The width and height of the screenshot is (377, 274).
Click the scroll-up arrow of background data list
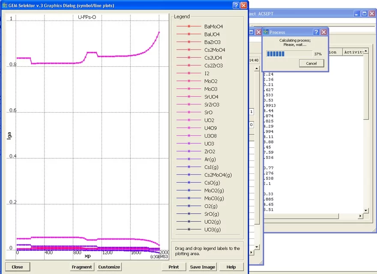click(x=366, y=51)
